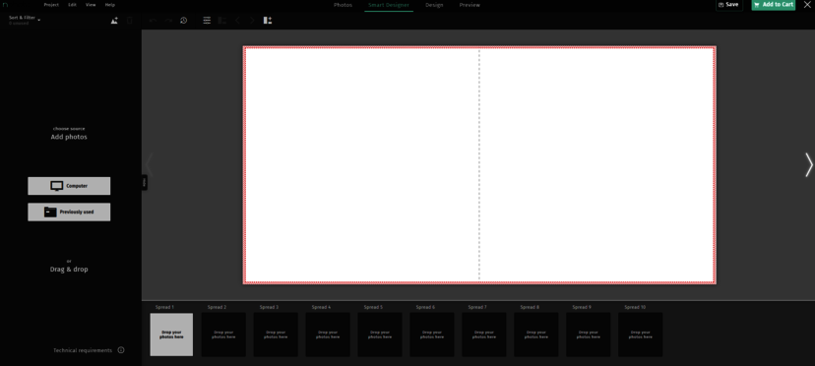
Task: Switch to the Preview tab
Action: tap(470, 5)
